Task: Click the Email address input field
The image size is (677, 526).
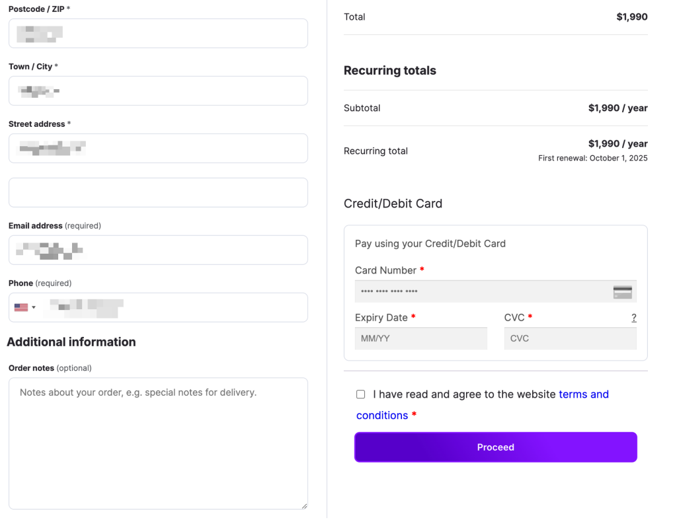Action: [x=158, y=250]
